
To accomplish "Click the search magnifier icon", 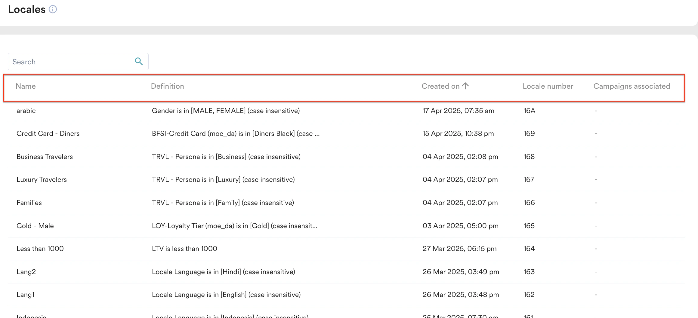I will click(139, 61).
